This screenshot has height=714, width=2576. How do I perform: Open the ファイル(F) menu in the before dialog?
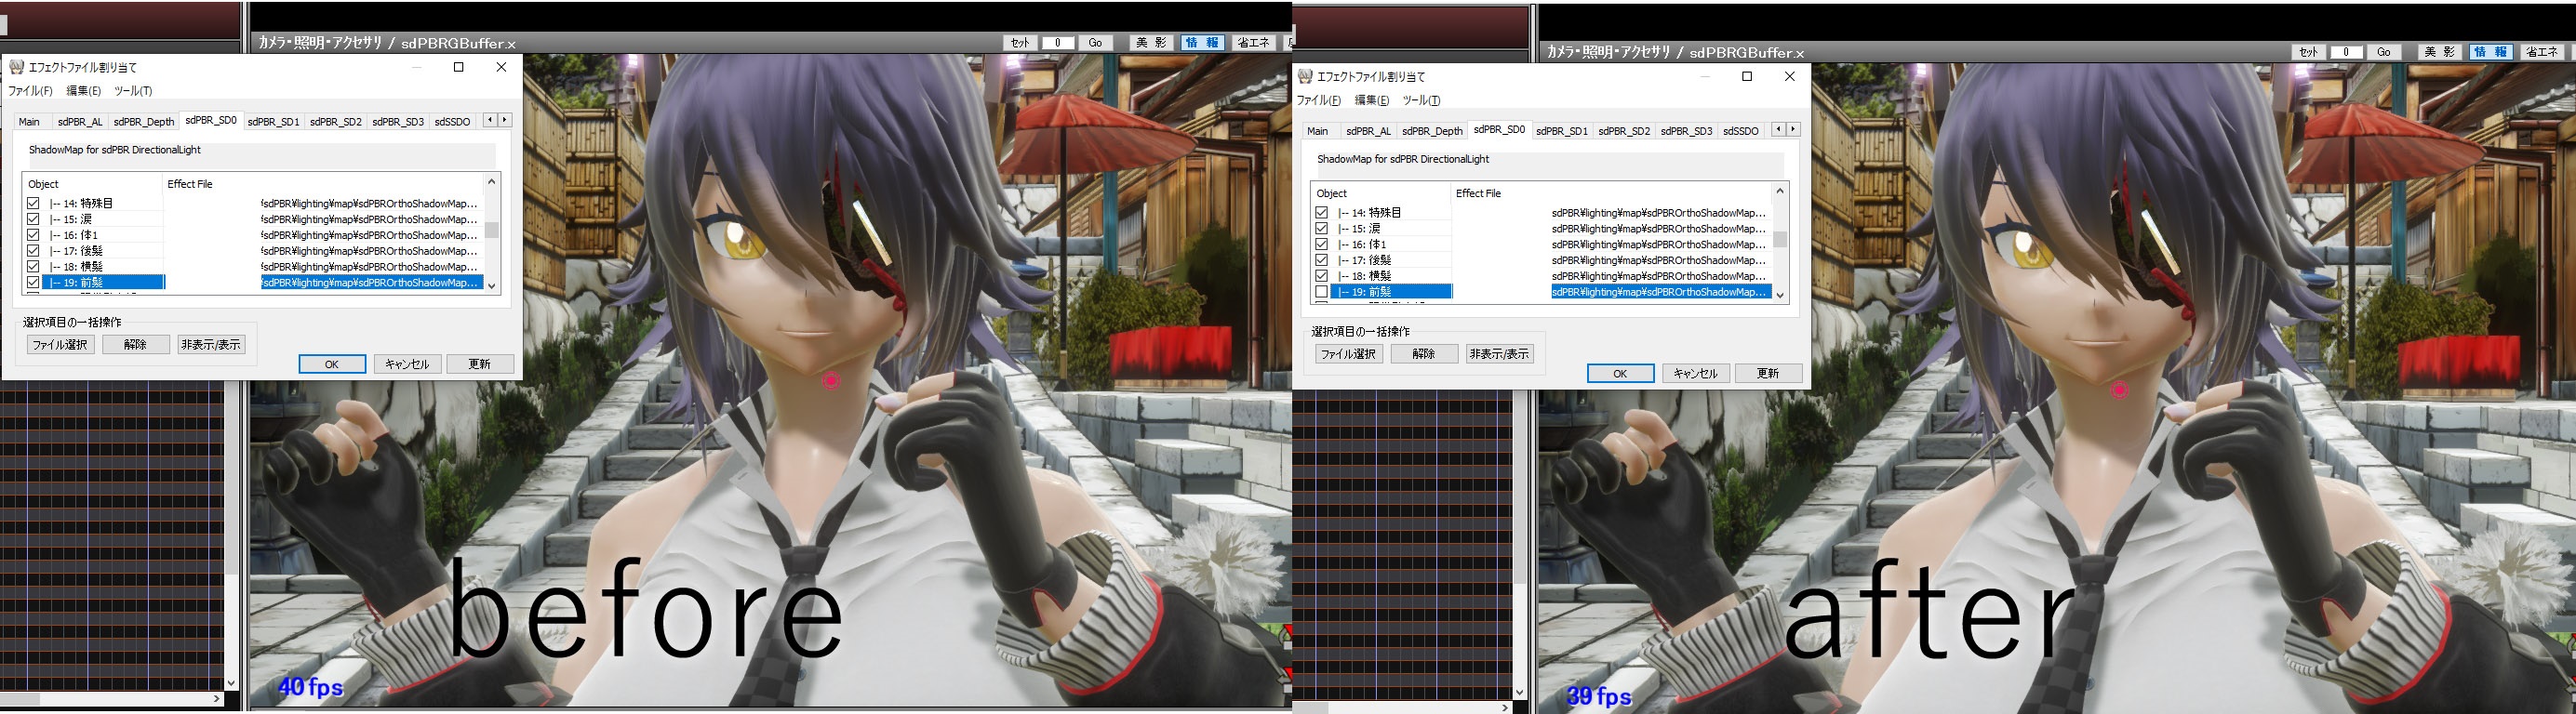[30, 91]
